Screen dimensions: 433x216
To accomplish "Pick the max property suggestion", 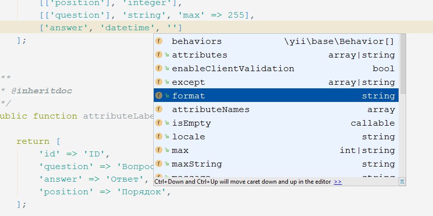I will [x=276, y=150].
